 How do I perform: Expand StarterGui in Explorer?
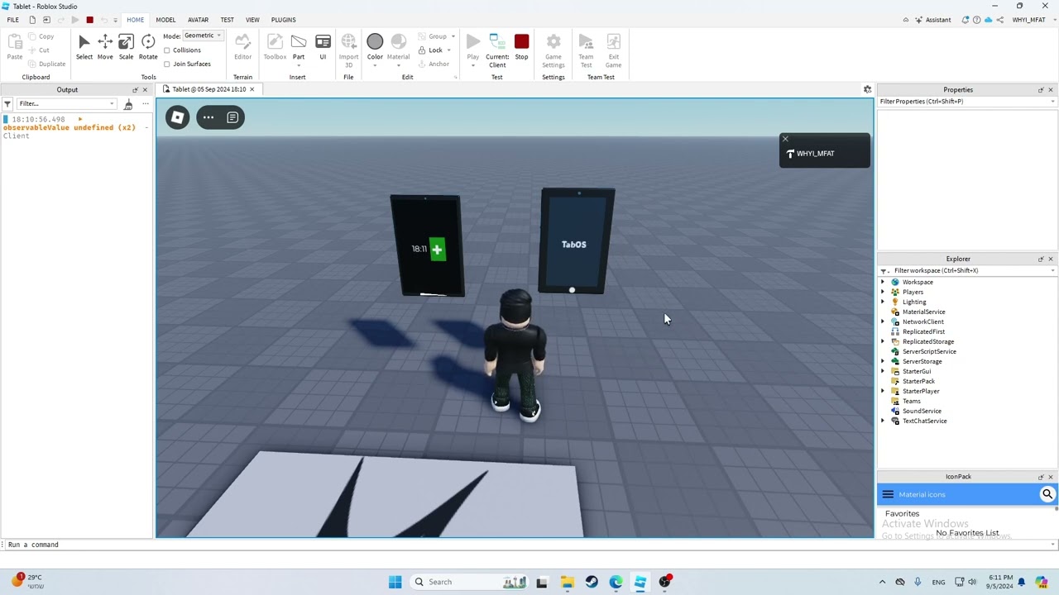point(882,372)
